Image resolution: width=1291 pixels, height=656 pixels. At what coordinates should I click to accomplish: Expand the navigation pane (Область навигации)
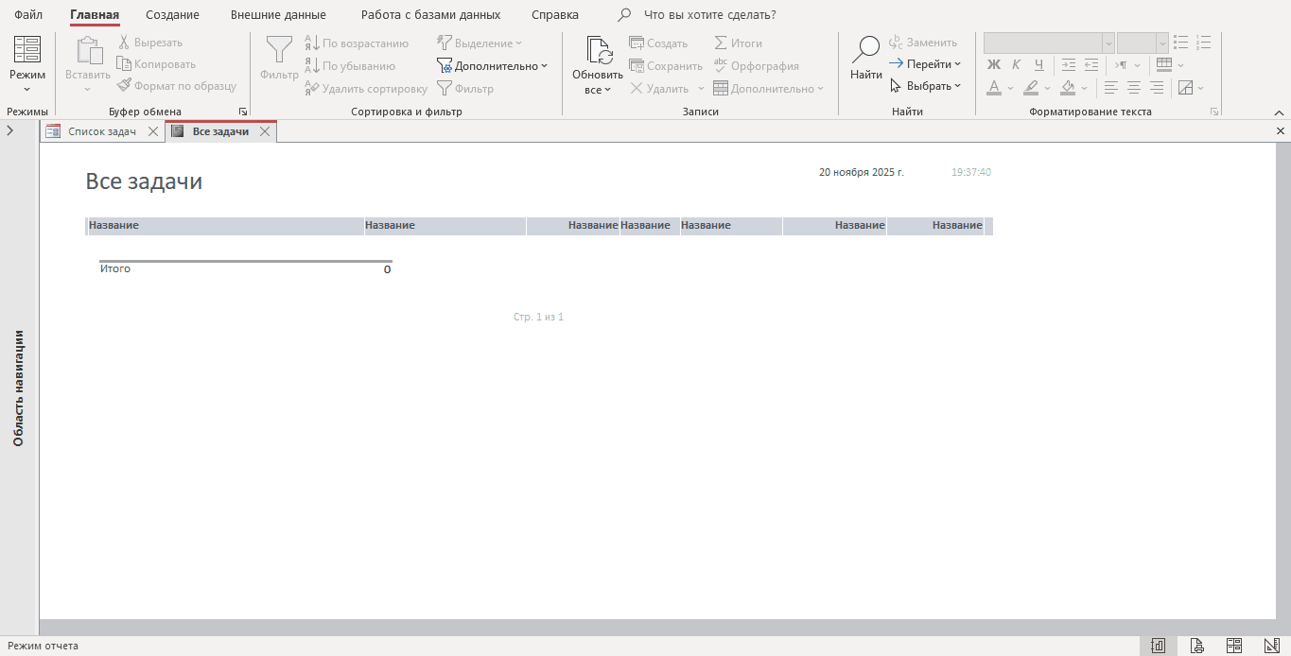click(x=9, y=131)
